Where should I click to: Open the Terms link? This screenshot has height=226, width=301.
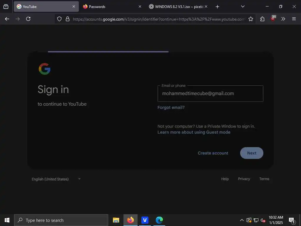click(x=264, y=179)
